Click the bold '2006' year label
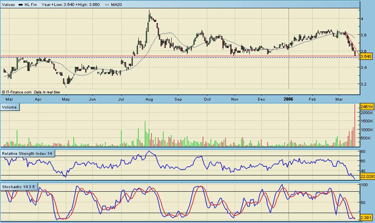 (289, 99)
